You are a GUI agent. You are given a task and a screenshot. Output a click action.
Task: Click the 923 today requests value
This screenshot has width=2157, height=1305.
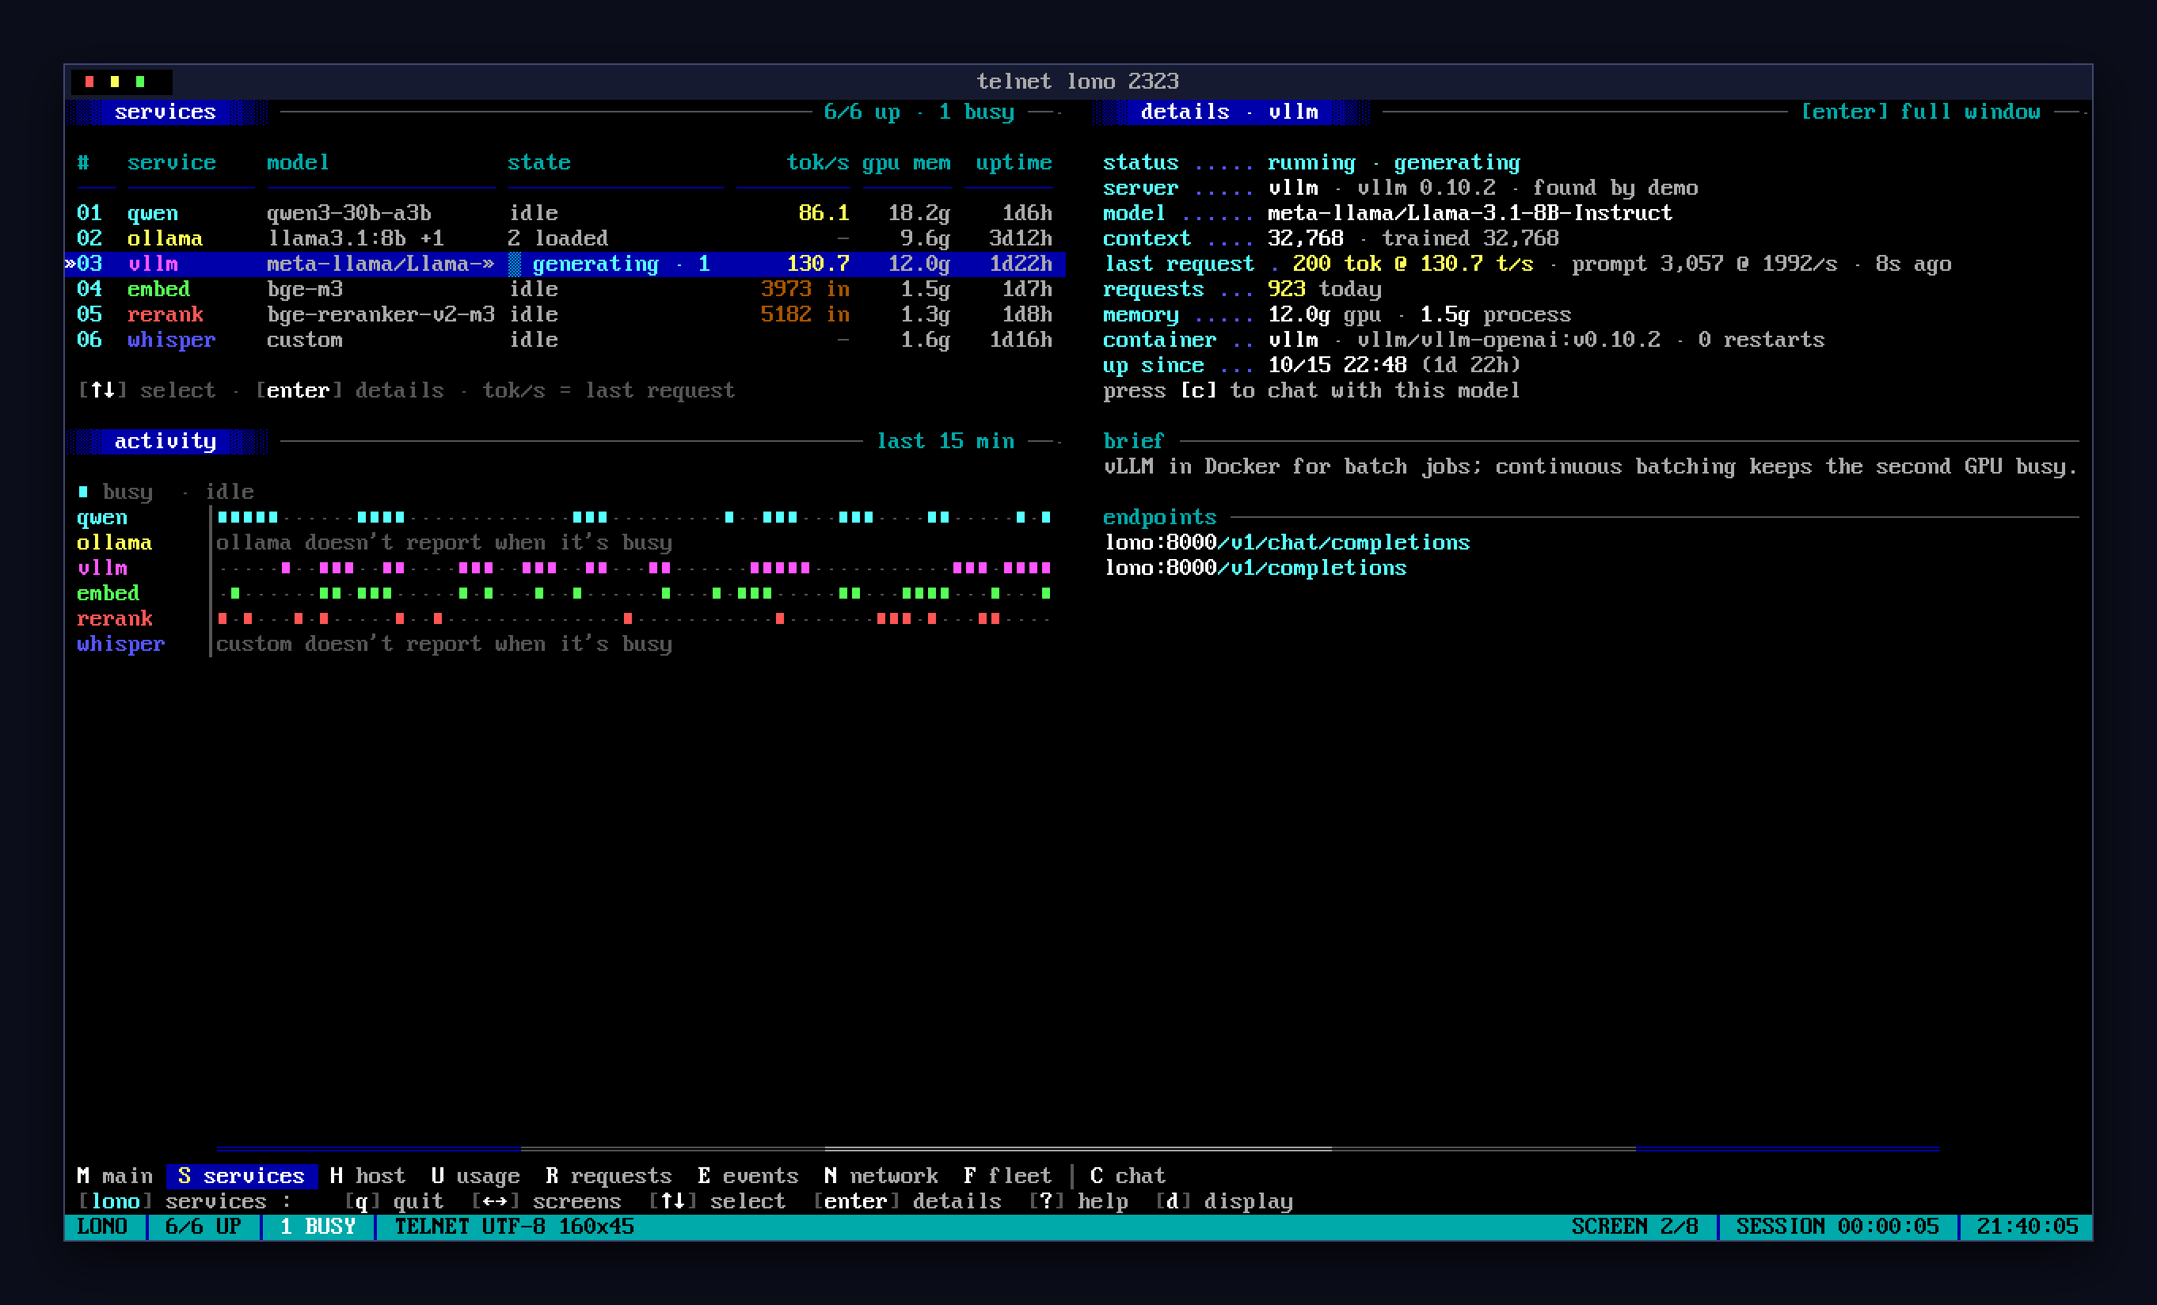[x=1325, y=289]
